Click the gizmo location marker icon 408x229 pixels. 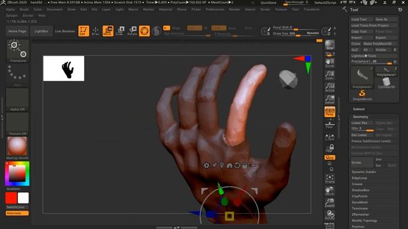coord(222,165)
